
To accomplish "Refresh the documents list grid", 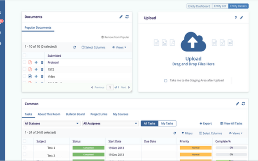I will tap(74, 47).
